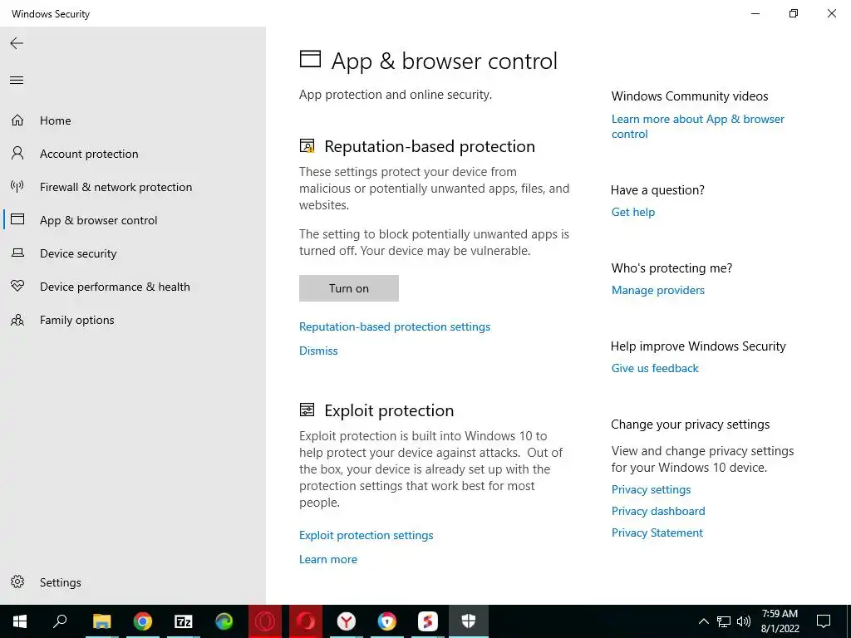Go back using the back arrow
851x638 pixels.
(x=17, y=43)
